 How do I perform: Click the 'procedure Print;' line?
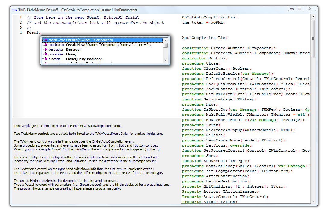[201, 125]
